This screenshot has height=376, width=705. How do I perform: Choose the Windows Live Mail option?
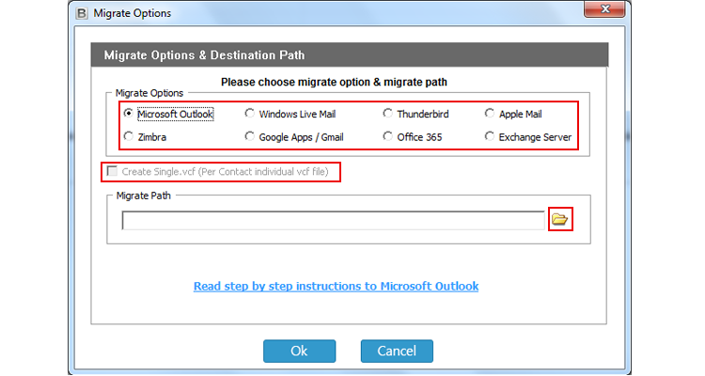coord(249,114)
